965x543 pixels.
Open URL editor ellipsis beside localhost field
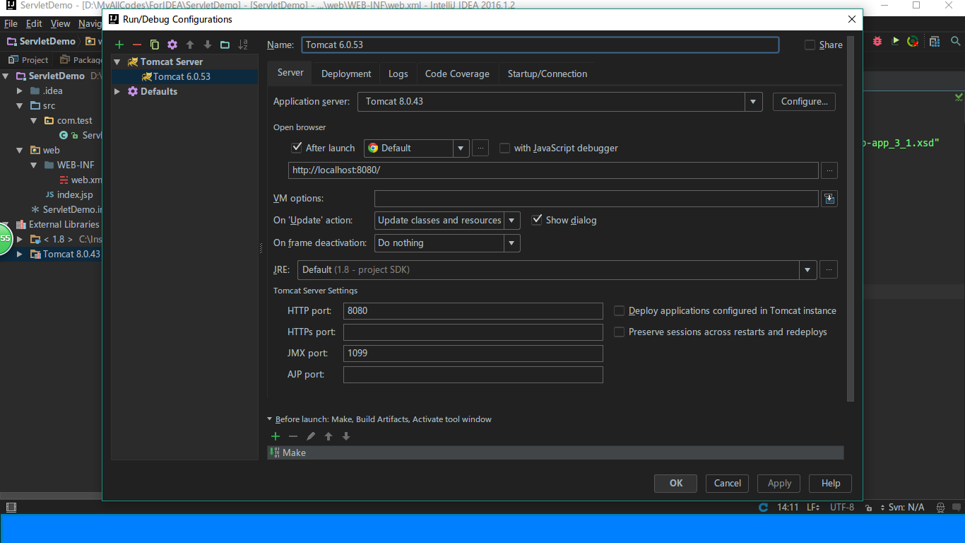(829, 170)
